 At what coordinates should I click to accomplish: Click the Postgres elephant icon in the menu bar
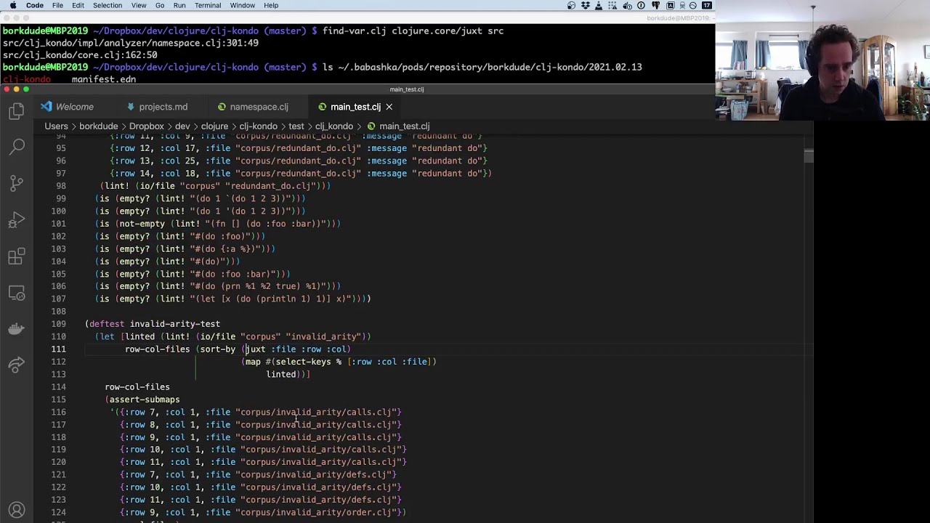(655, 6)
